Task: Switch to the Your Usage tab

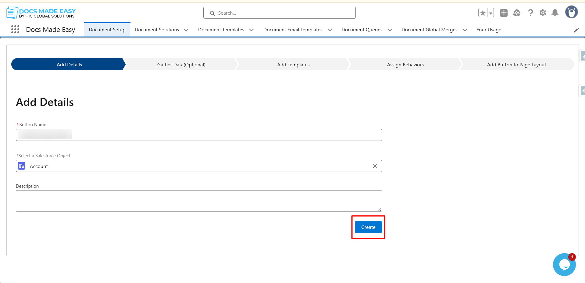Action: click(x=489, y=30)
